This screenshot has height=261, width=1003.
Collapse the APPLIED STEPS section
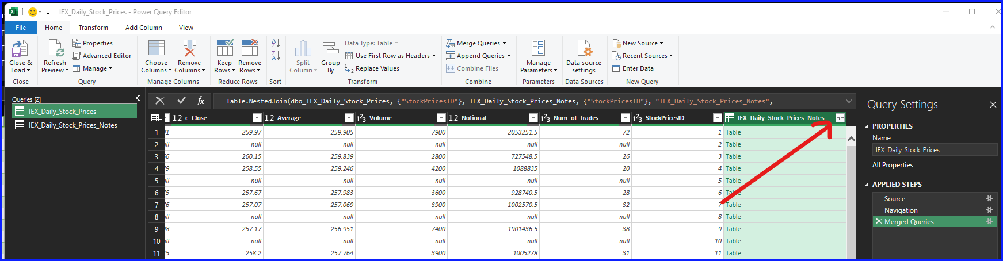coord(867,185)
